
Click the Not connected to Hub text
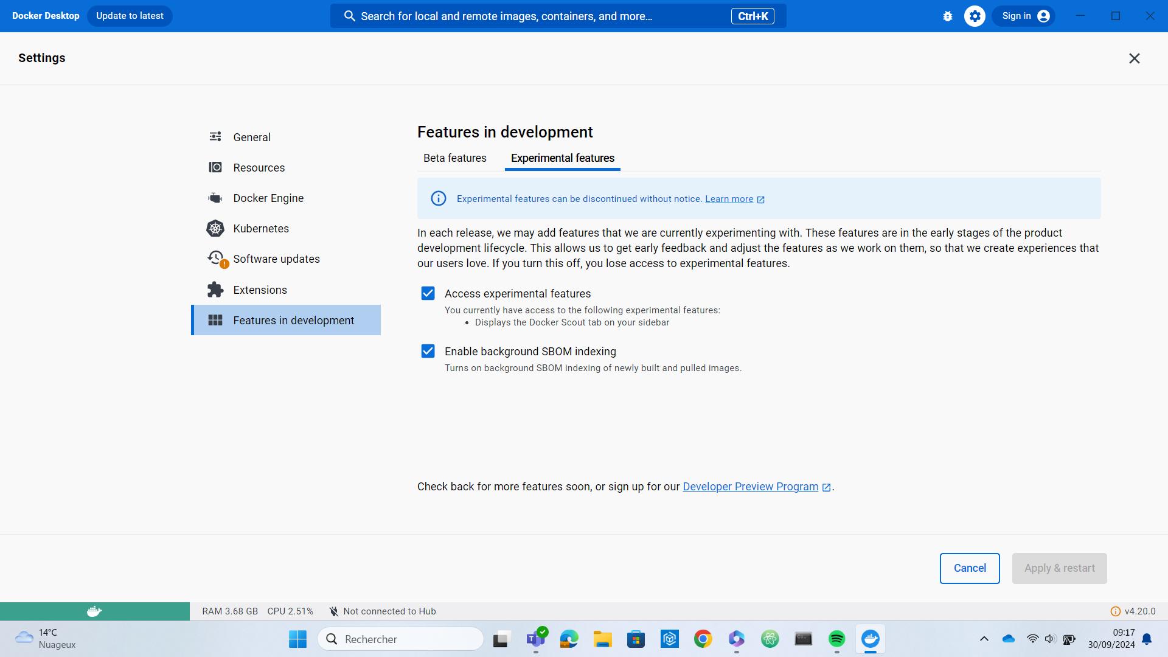pos(389,611)
